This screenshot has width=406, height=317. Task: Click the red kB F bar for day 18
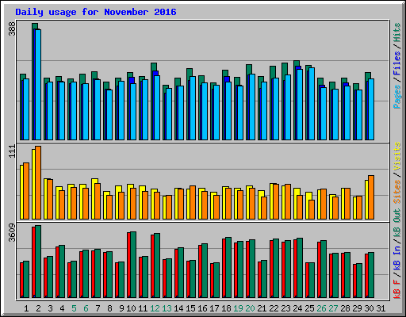coord(224,268)
